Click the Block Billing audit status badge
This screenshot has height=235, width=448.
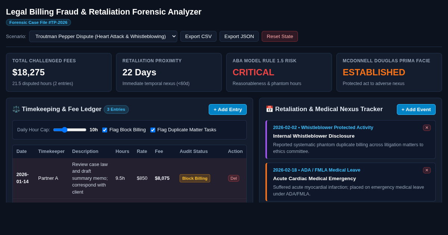(x=195, y=178)
